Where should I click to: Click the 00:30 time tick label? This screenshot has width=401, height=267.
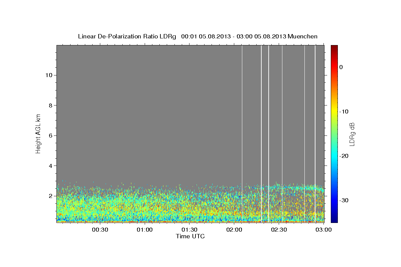[x=100, y=230]
